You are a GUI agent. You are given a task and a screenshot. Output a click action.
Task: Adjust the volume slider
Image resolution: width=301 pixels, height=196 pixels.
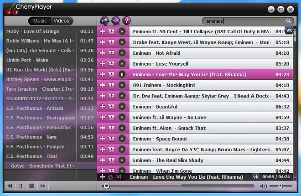point(280,186)
